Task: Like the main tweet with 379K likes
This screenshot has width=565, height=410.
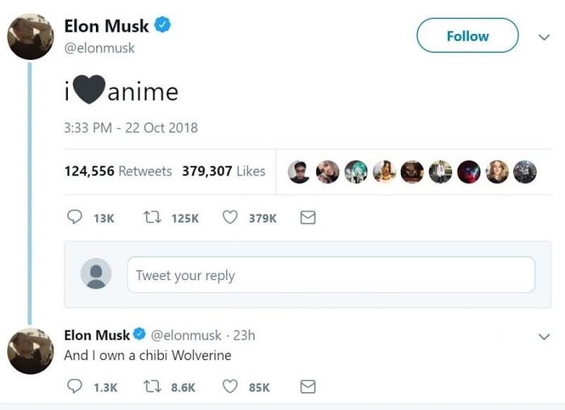Action: click(230, 218)
